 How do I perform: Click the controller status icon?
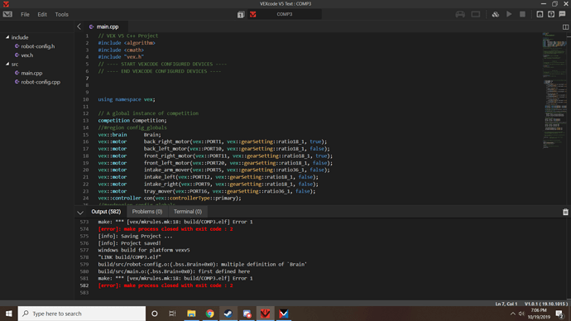pyautogui.click(x=460, y=14)
